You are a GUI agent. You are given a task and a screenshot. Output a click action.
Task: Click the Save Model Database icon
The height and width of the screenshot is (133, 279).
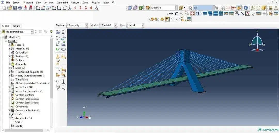[14, 8]
